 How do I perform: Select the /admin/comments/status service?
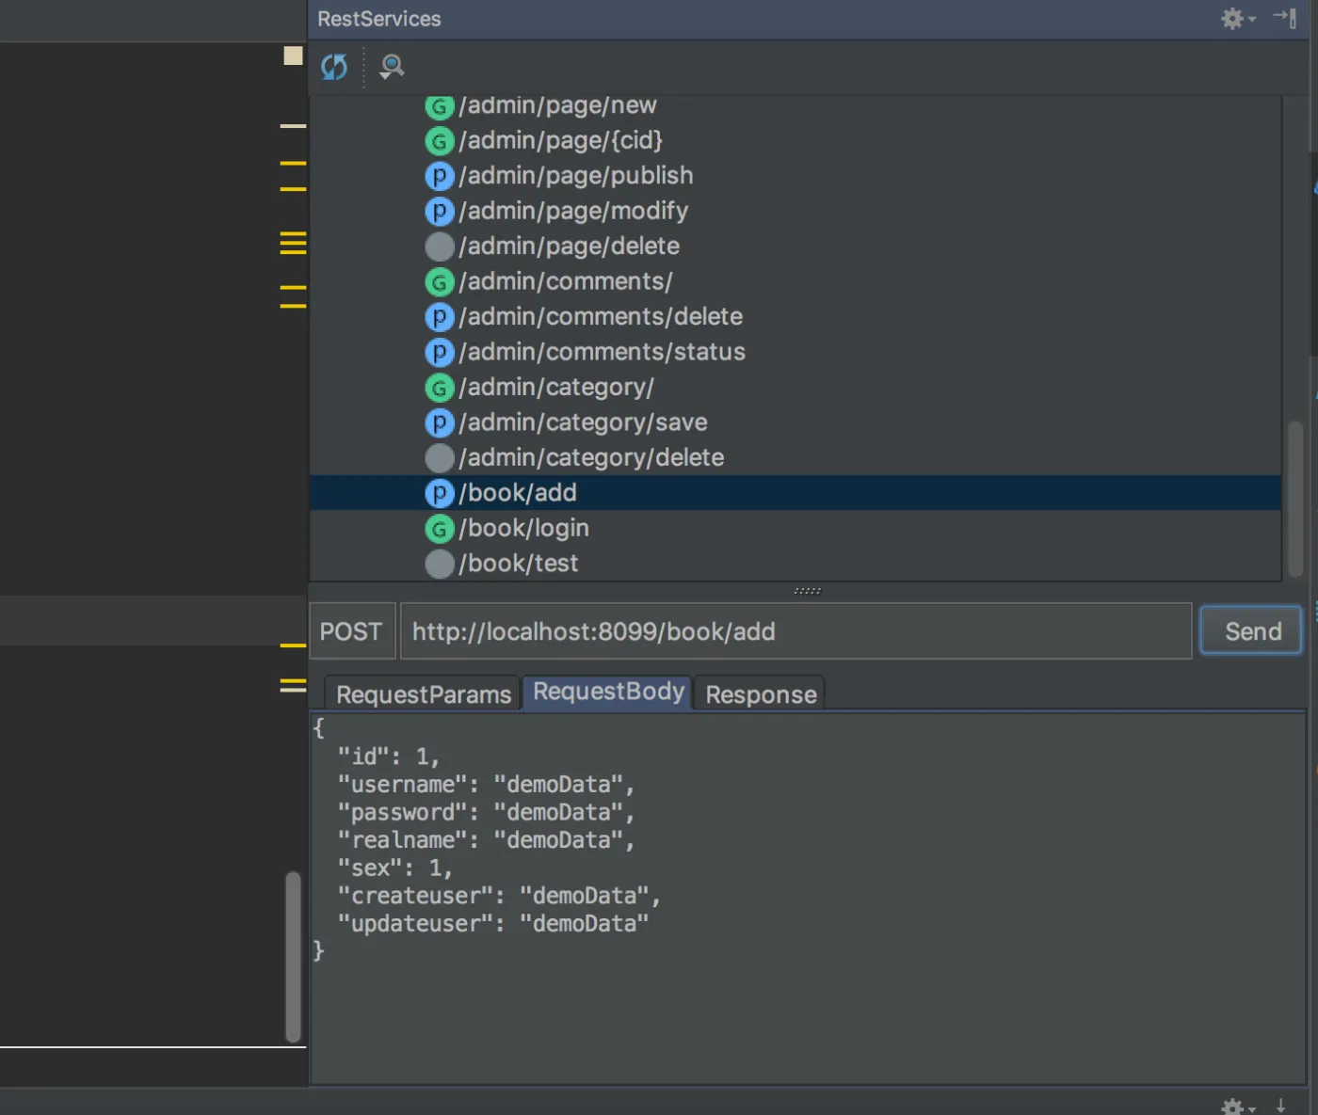[x=602, y=352]
